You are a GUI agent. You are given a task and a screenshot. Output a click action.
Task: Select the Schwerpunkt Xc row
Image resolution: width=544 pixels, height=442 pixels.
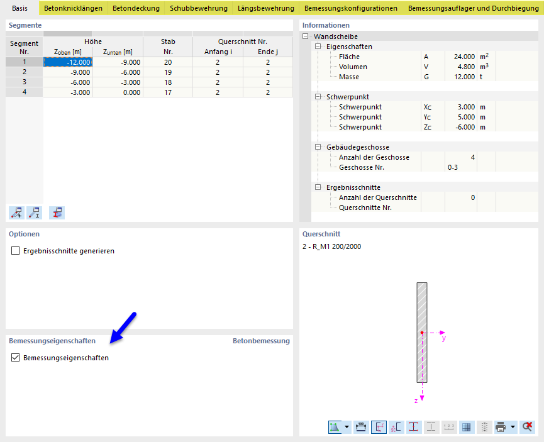point(425,106)
